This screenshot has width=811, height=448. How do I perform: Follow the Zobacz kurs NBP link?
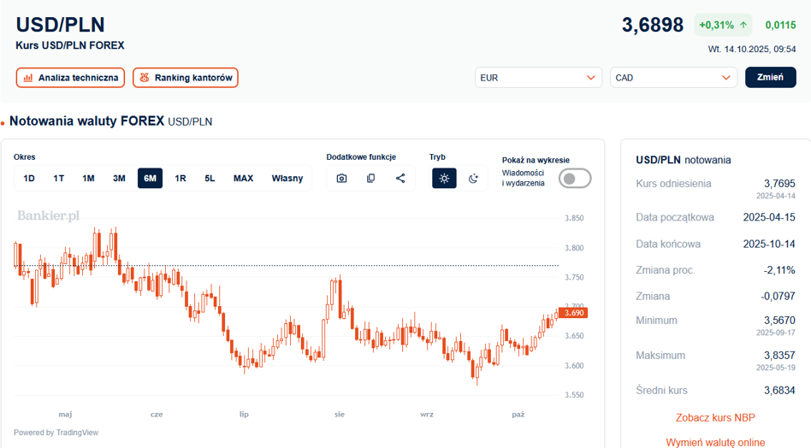click(715, 417)
